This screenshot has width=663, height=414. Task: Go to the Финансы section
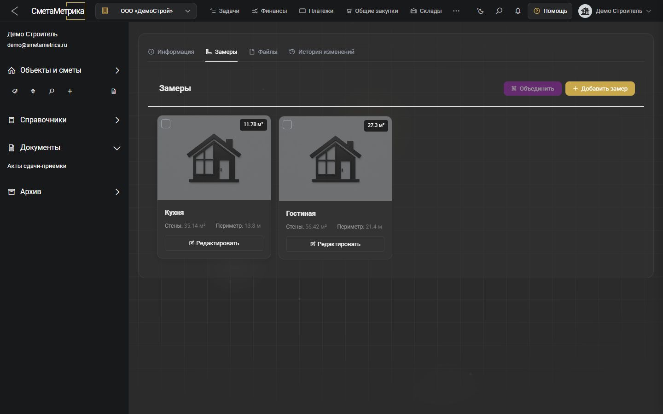tap(269, 11)
